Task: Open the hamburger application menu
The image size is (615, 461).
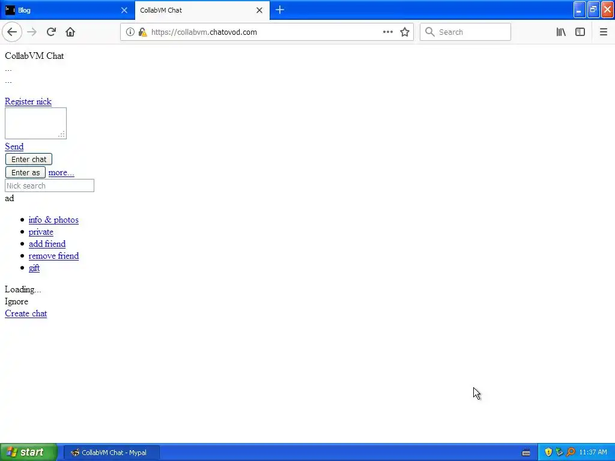Action: 604,32
